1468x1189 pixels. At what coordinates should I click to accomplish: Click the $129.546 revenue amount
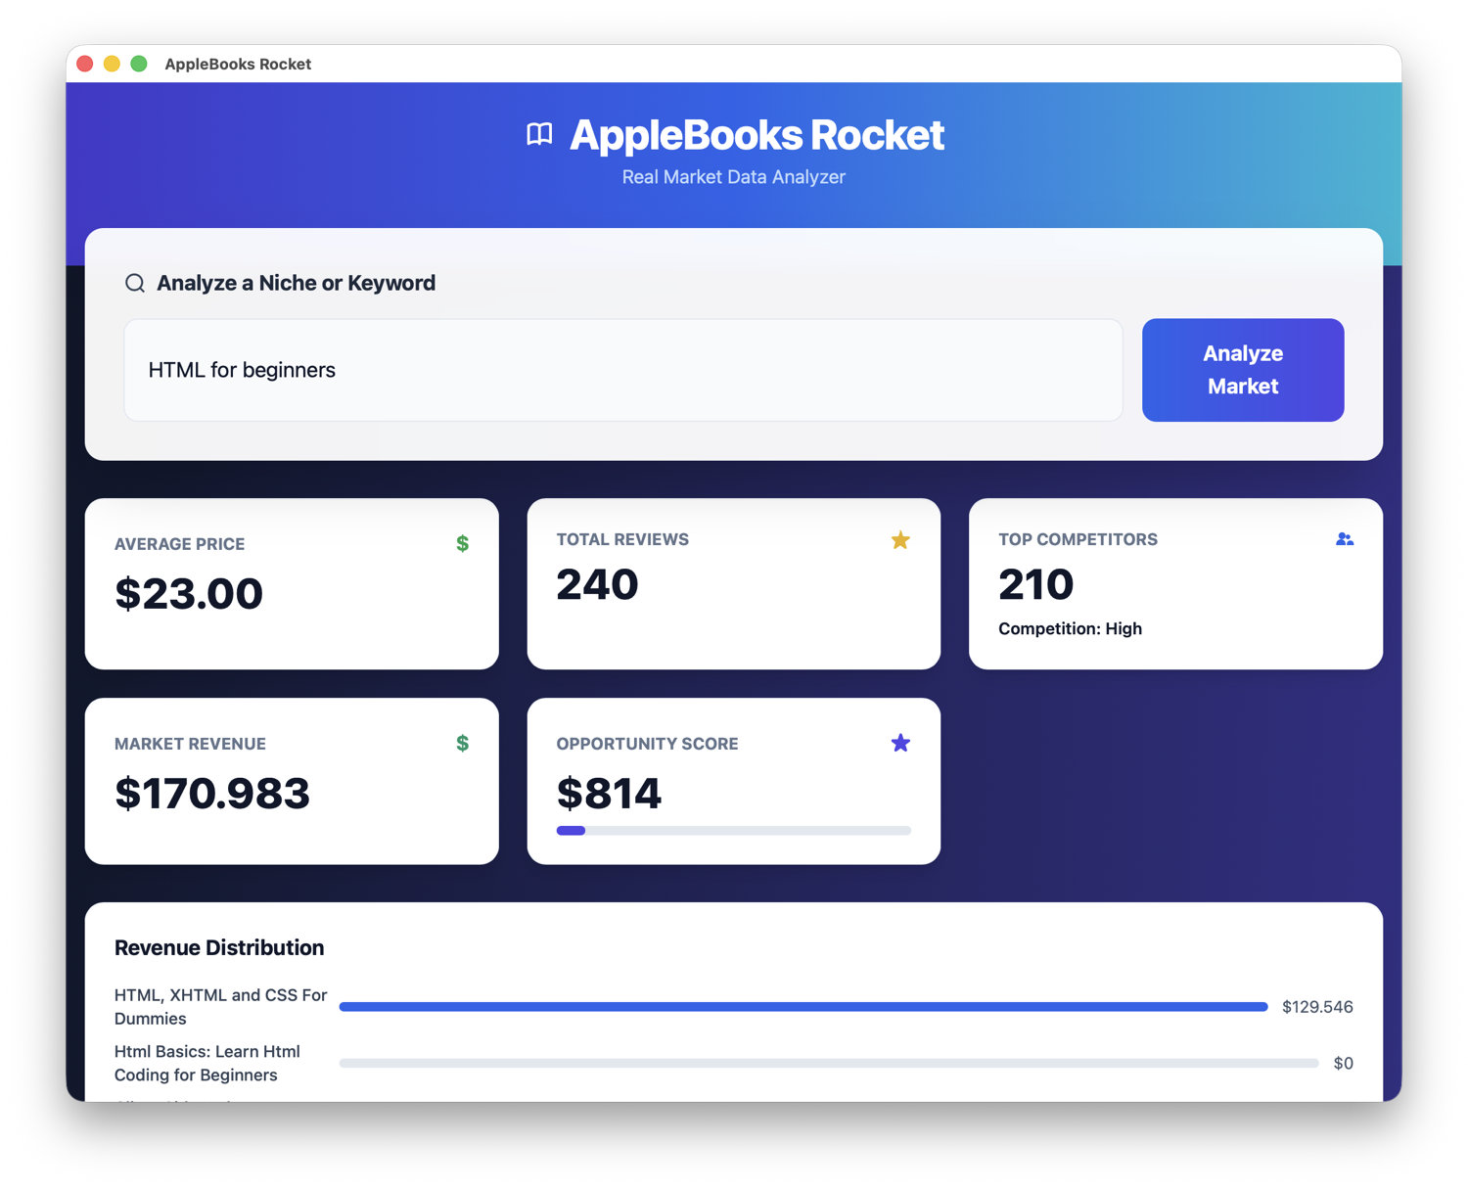pyautogui.click(x=1316, y=1007)
